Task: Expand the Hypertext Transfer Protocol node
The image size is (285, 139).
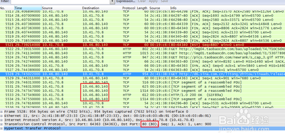Action: click(x=2, y=128)
